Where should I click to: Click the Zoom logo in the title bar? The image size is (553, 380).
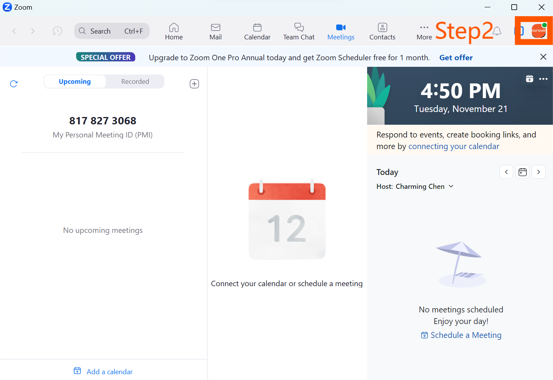tap(7, 7)
